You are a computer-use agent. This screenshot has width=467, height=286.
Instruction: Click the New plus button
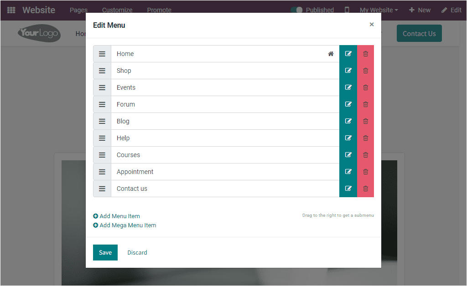(x=420, y=10)
